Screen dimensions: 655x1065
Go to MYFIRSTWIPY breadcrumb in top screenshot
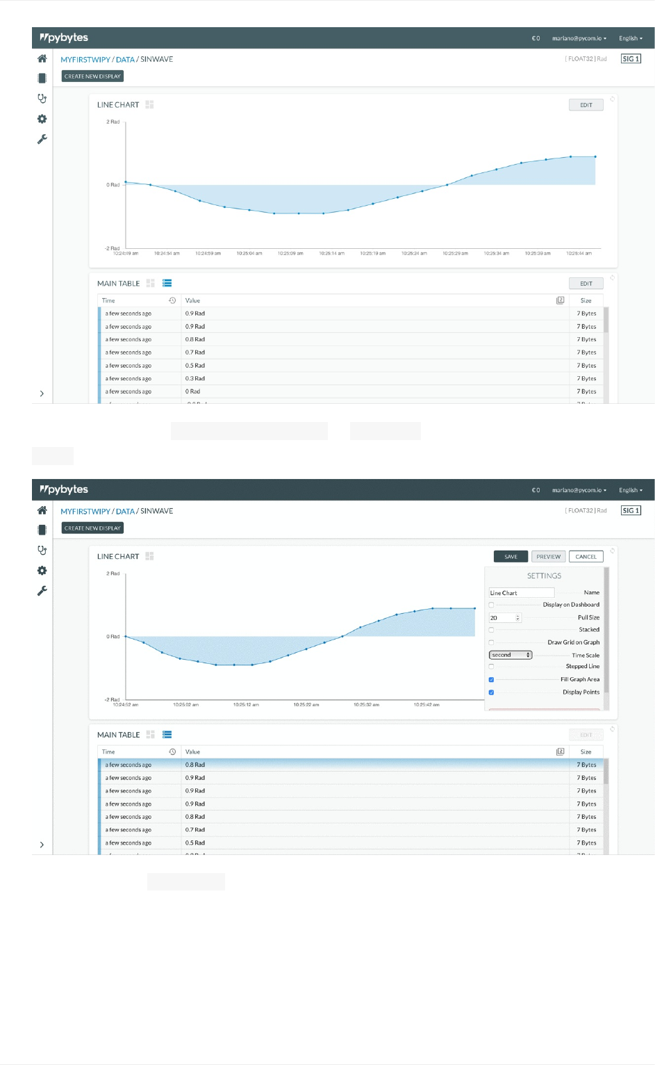(x=85, y=60)
